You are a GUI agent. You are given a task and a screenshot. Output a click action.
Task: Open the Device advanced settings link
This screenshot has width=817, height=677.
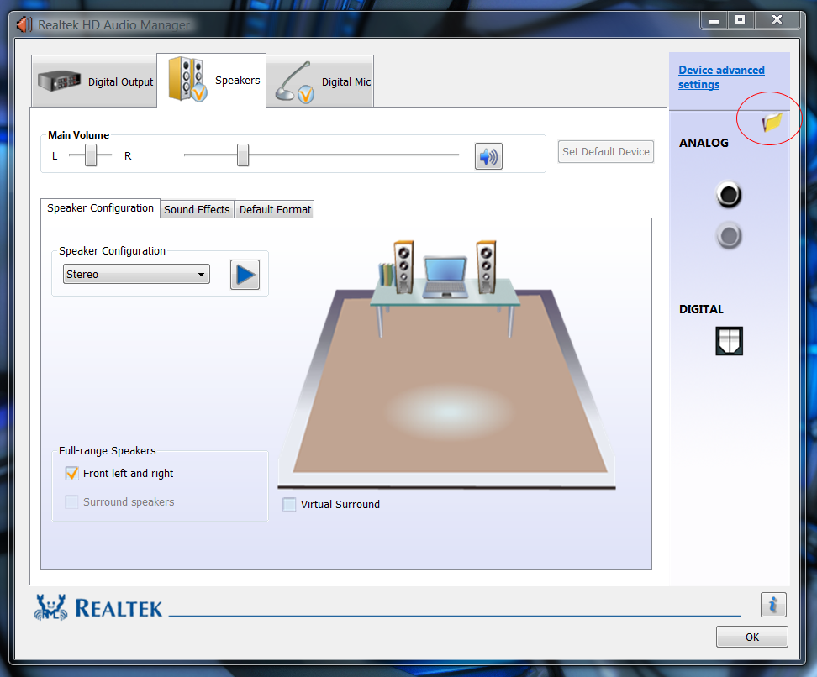(721, 77)
